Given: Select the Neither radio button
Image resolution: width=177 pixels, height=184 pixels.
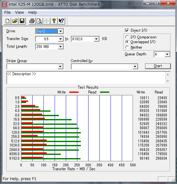Looking at the screenshot, I should [127, 47].
